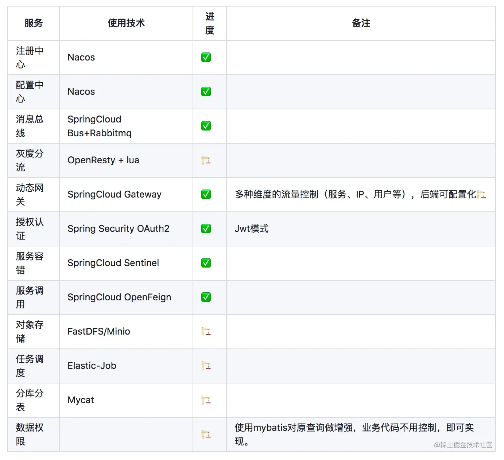Click the green check mark for 注册中心

[x=206, y=57]
